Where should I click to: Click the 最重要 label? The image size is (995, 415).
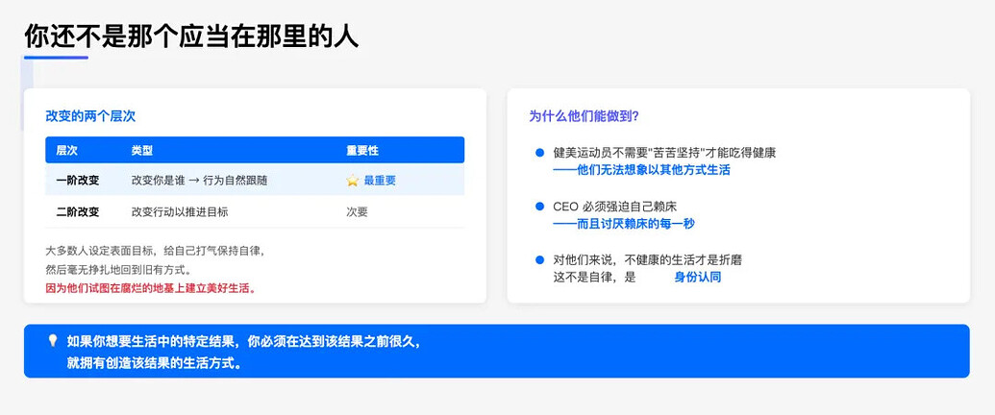click(x=380, y=181)
